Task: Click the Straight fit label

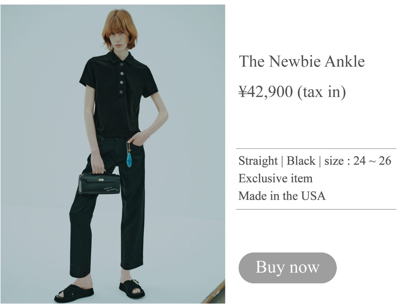Action: [x=258, y=161]
